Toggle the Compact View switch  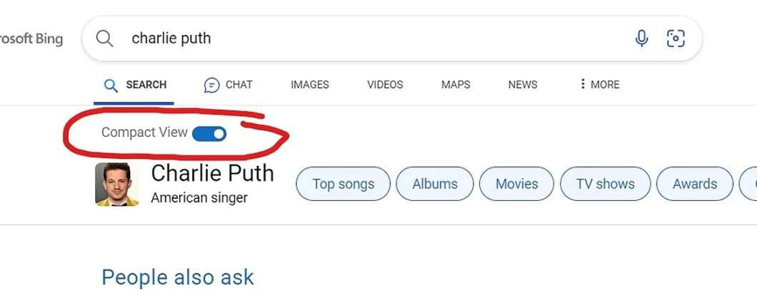pos(209,133)
